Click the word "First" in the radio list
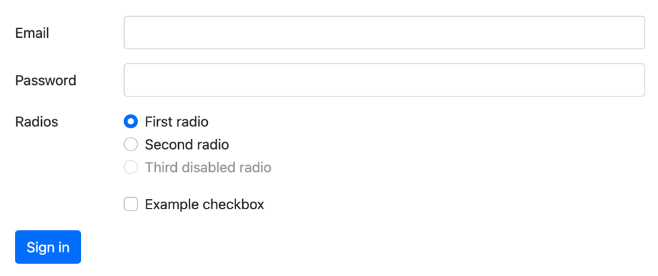Screen dimensions: 658x276 [x=157, y=122]
